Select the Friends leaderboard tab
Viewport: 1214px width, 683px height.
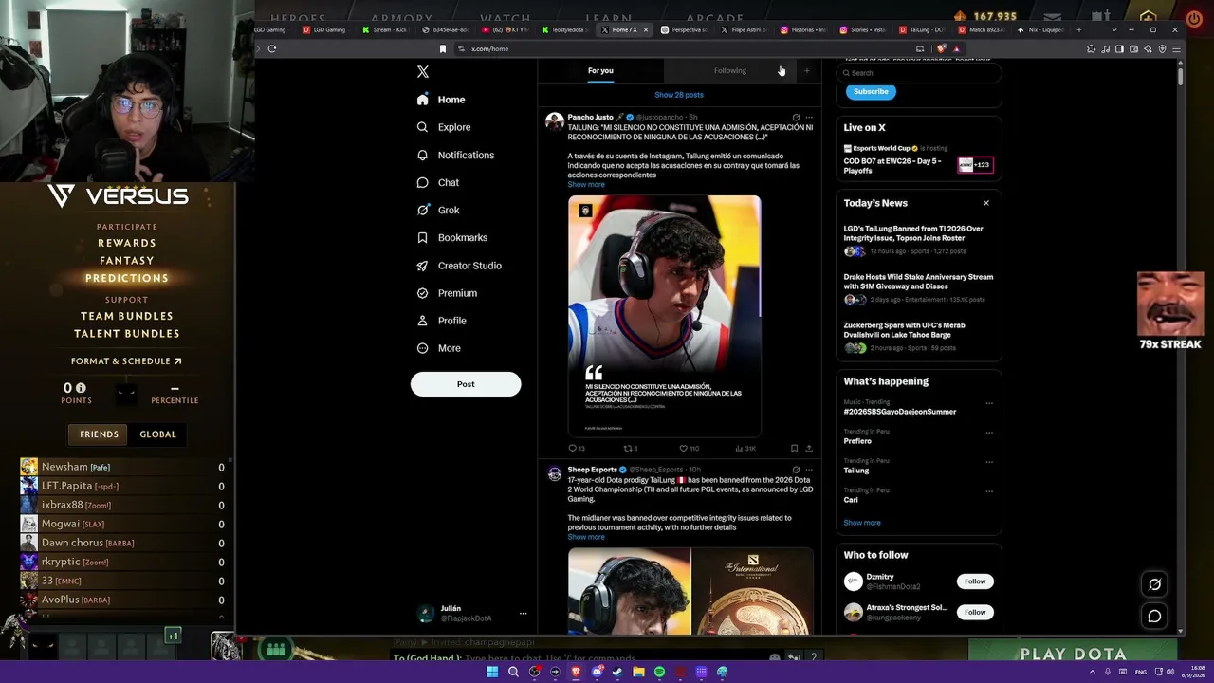(100, 434)
